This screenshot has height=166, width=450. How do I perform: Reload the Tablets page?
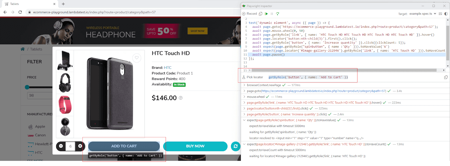(20, 12)
